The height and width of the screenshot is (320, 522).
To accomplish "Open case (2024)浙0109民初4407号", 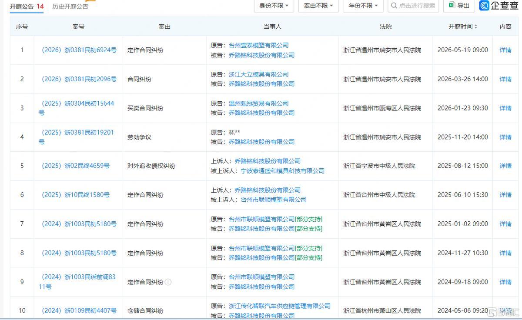I will (79, 310).
